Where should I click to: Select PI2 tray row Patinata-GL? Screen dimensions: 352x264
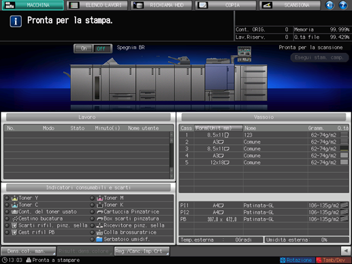point(263,212)
